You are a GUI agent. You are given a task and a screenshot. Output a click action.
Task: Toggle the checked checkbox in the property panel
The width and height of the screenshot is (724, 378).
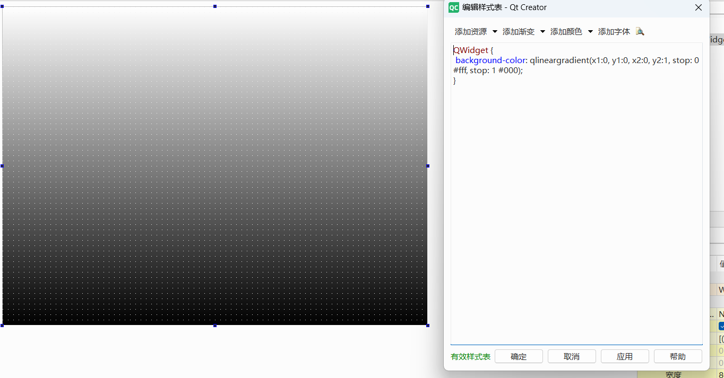[721, 326]
